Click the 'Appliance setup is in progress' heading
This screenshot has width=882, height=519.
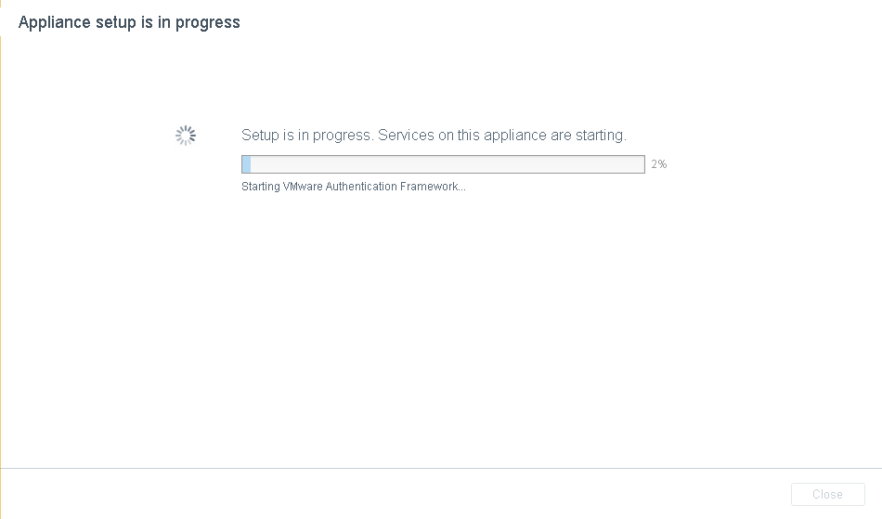(129, 22)
